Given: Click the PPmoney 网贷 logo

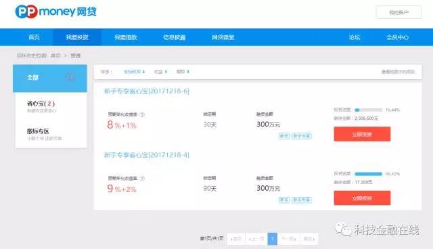Looking at the screenshot, I should [x=55, y=12].
